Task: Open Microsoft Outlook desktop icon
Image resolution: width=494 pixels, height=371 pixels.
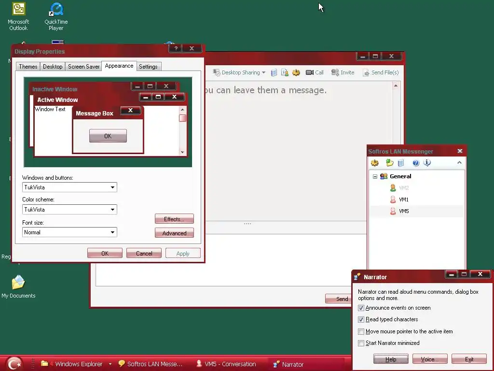Action: tap(18, 16)
